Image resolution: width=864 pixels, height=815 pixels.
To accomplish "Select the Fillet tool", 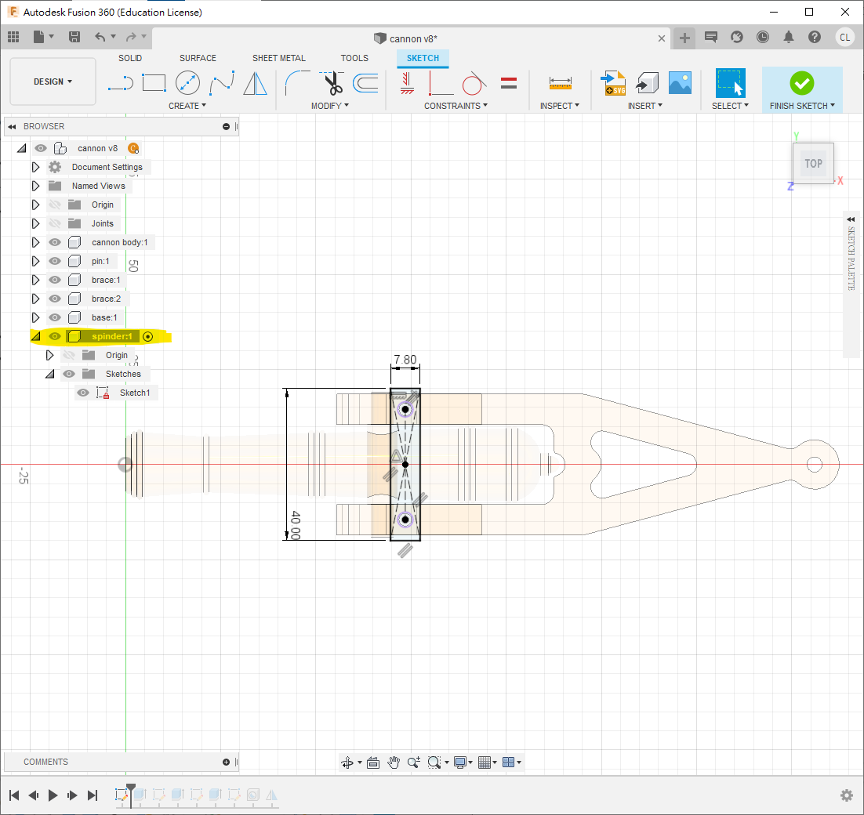I will coord(297,82).
